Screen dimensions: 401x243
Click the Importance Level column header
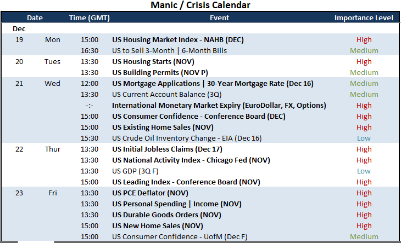pyautogui.click(x=364, y=18)
